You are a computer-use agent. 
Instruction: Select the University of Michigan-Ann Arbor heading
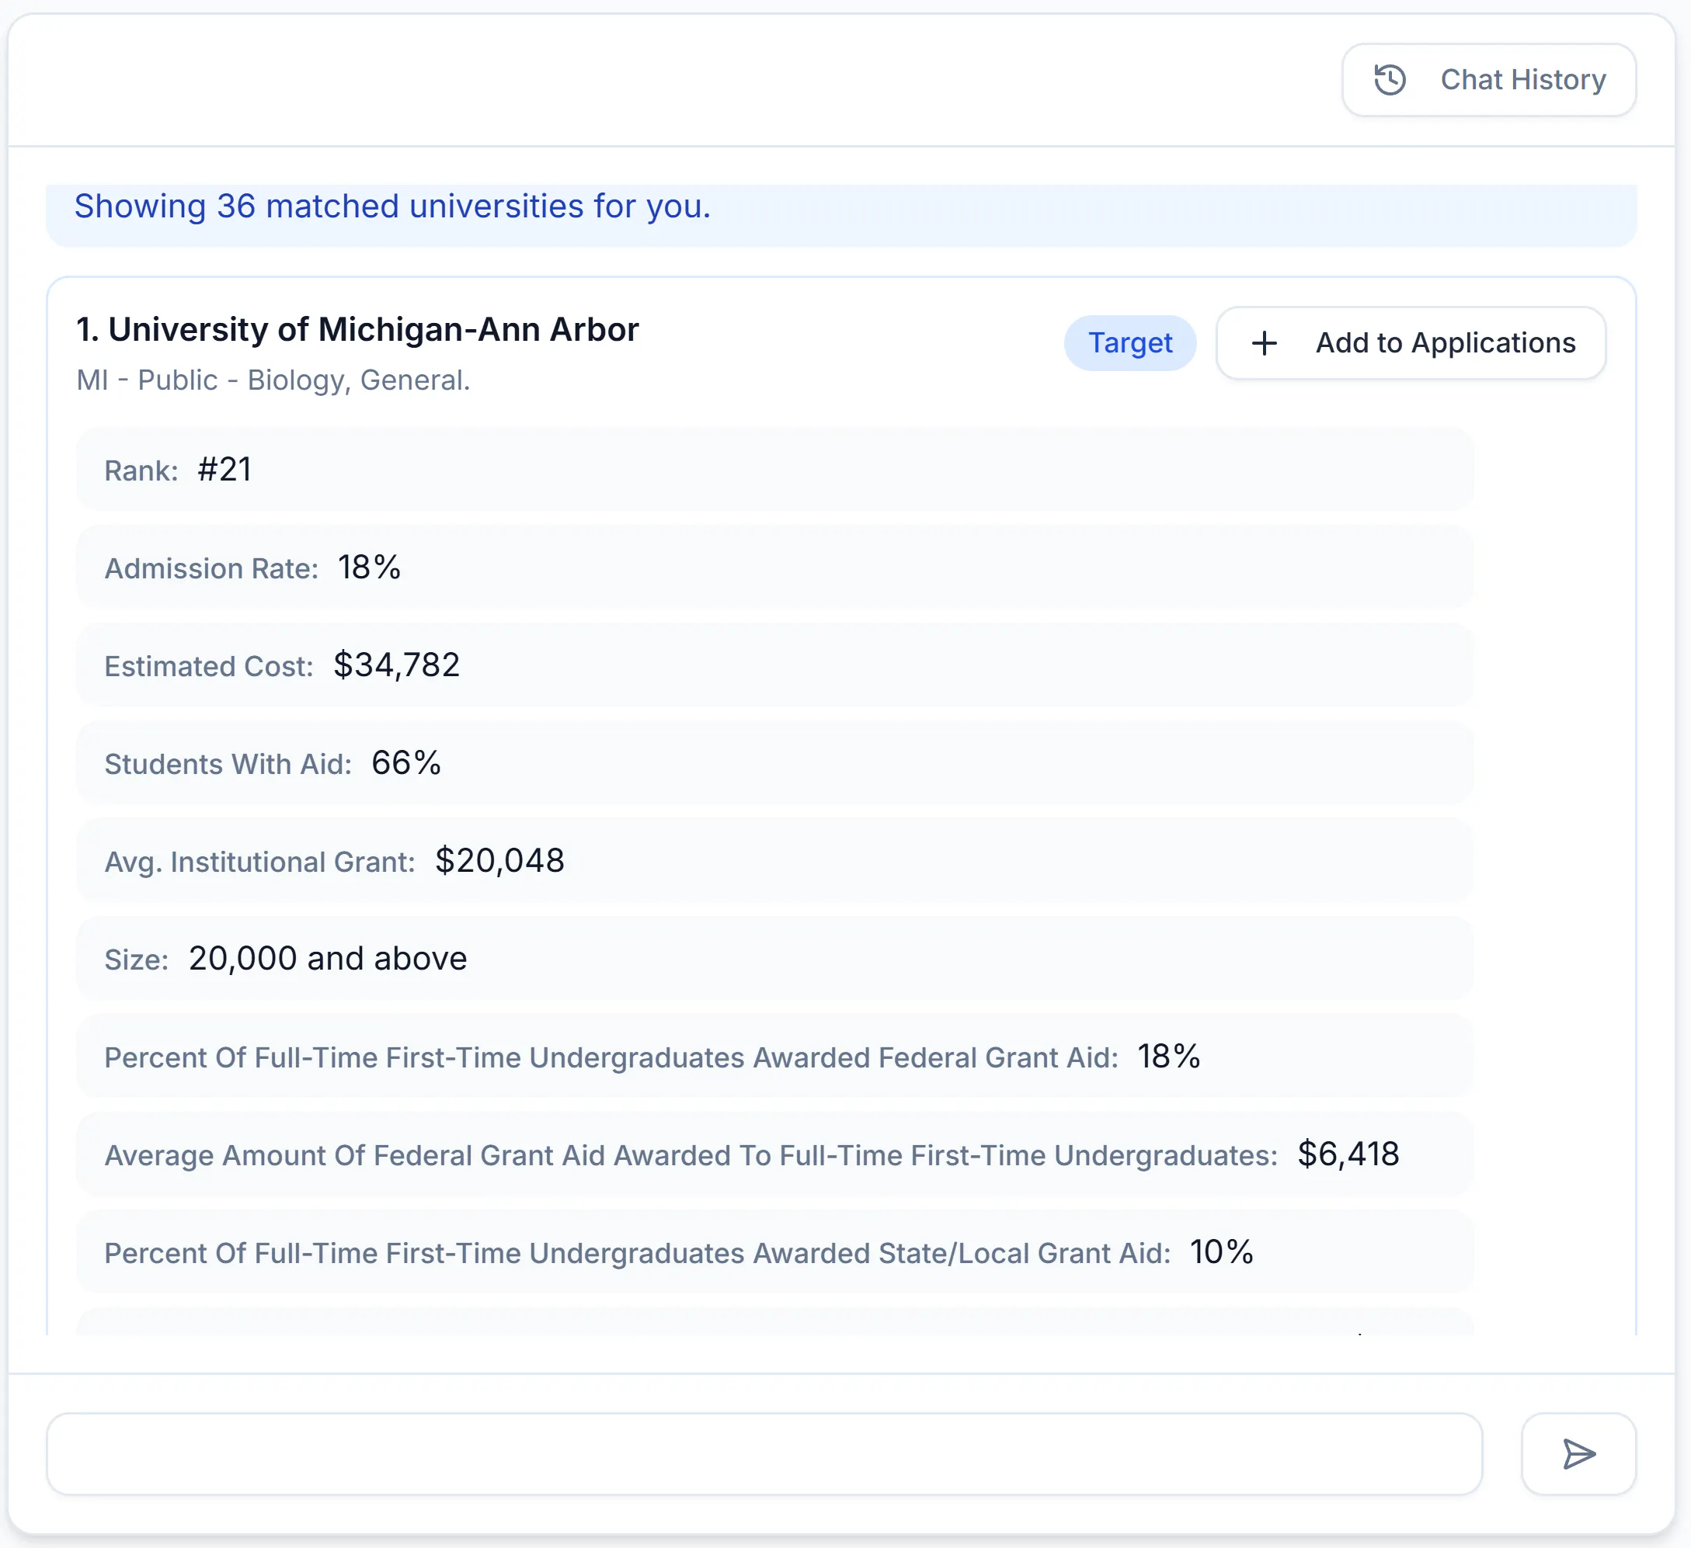coord(357,329)
